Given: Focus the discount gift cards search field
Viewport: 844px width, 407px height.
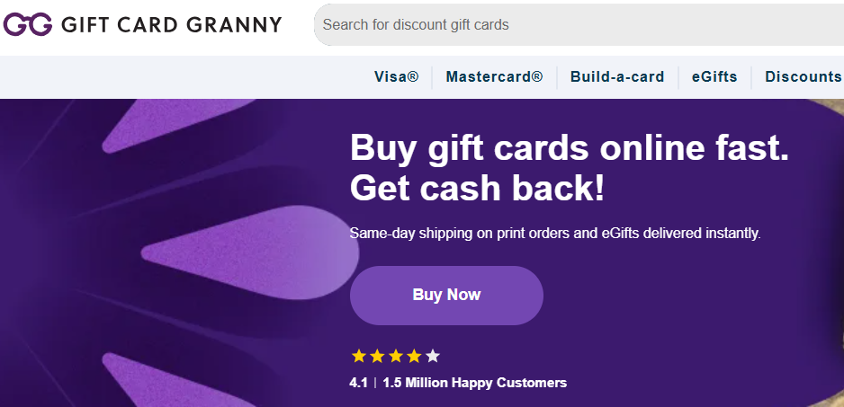Looking at the screenshot, I should pos(576,24).
